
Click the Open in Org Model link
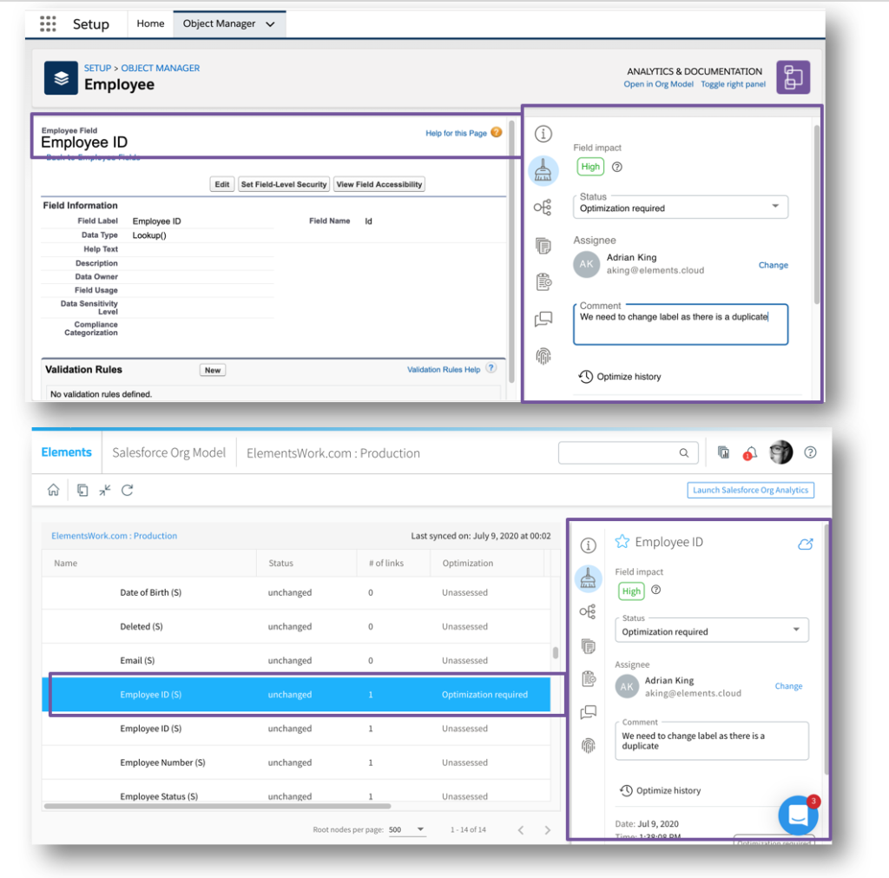click(658, 84)
